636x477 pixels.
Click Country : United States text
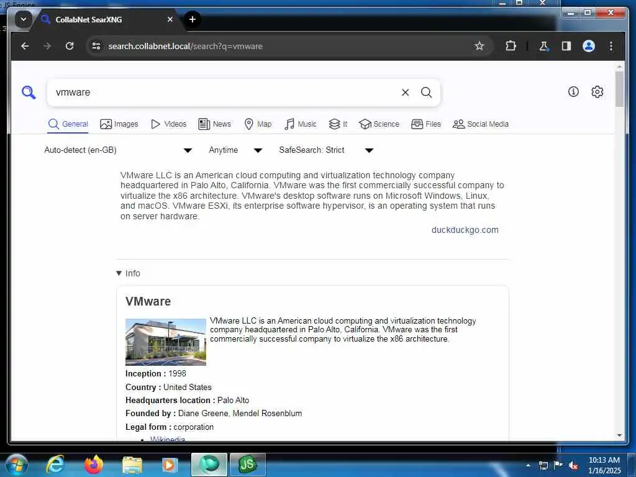point(168,387)
